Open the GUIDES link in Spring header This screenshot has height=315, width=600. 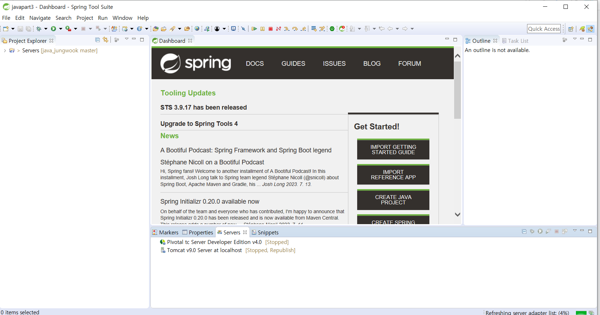point(293,64)
